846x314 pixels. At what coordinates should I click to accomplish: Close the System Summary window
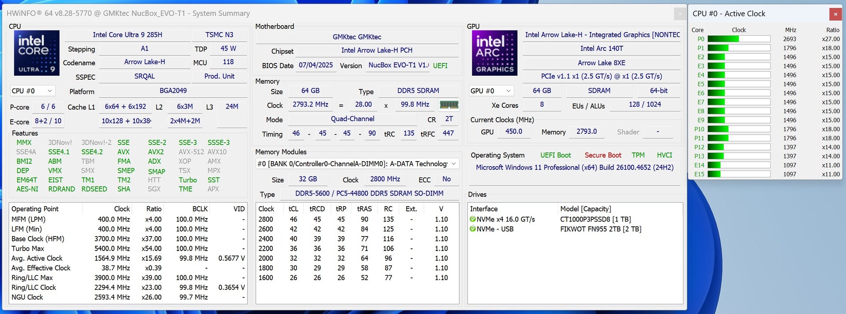point(680,14)
